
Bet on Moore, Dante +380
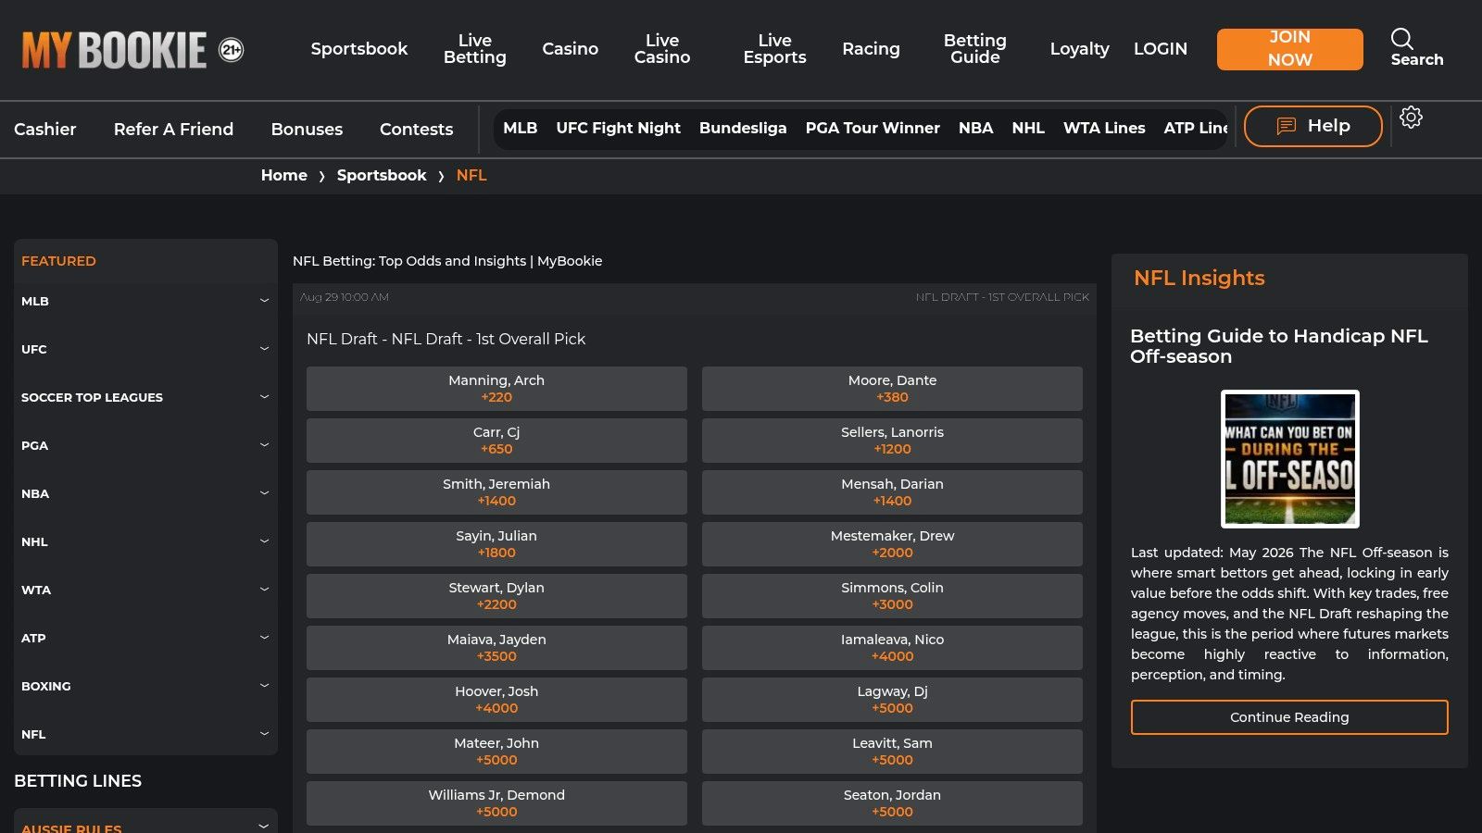click(x=892, y=389)
